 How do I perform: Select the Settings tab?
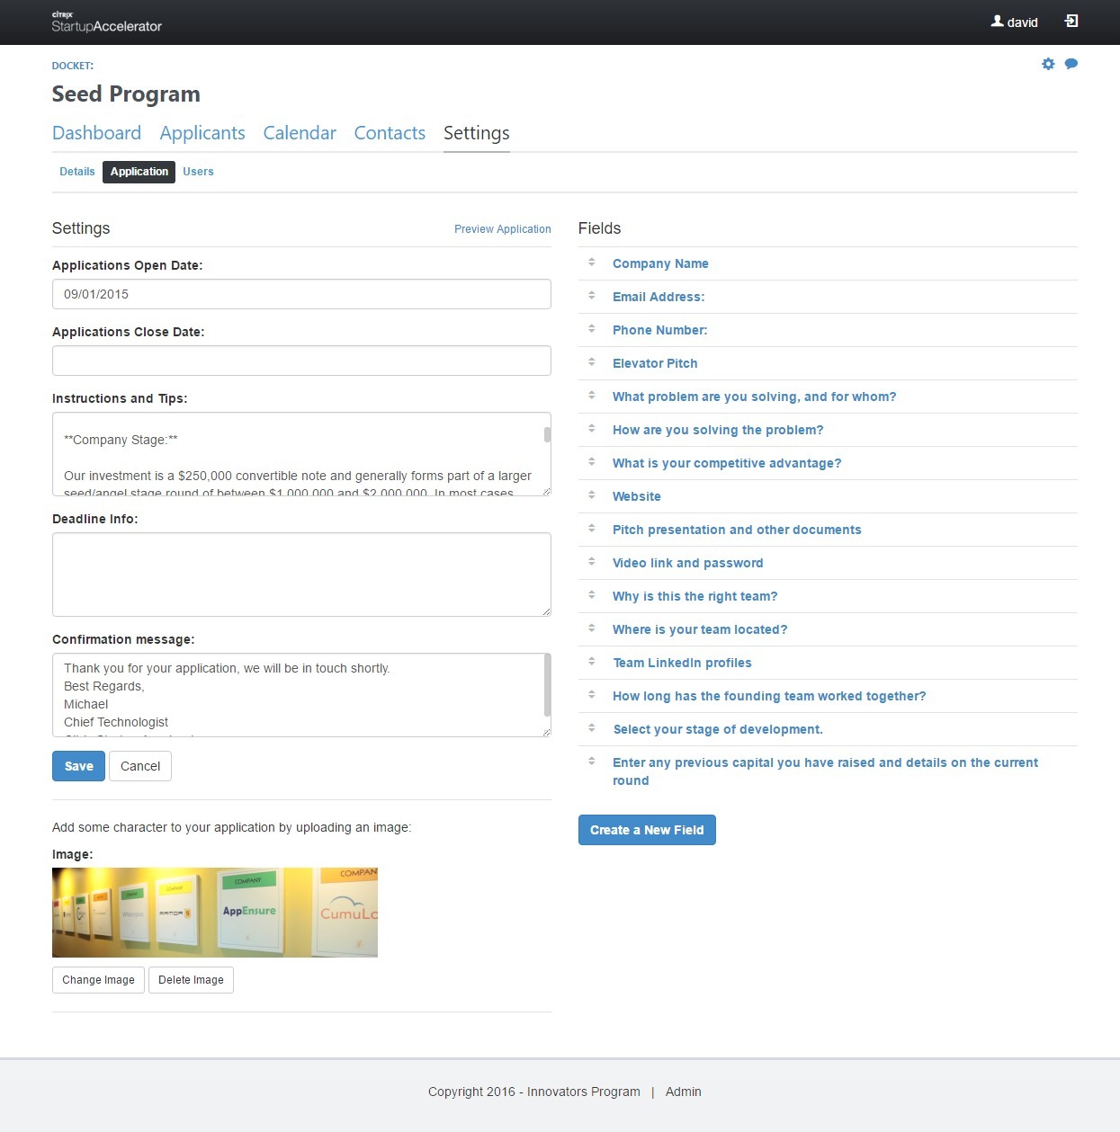tap(477, 133)
